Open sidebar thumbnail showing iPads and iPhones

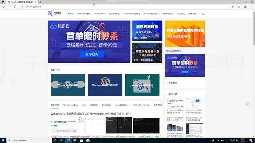pos(175,127)
